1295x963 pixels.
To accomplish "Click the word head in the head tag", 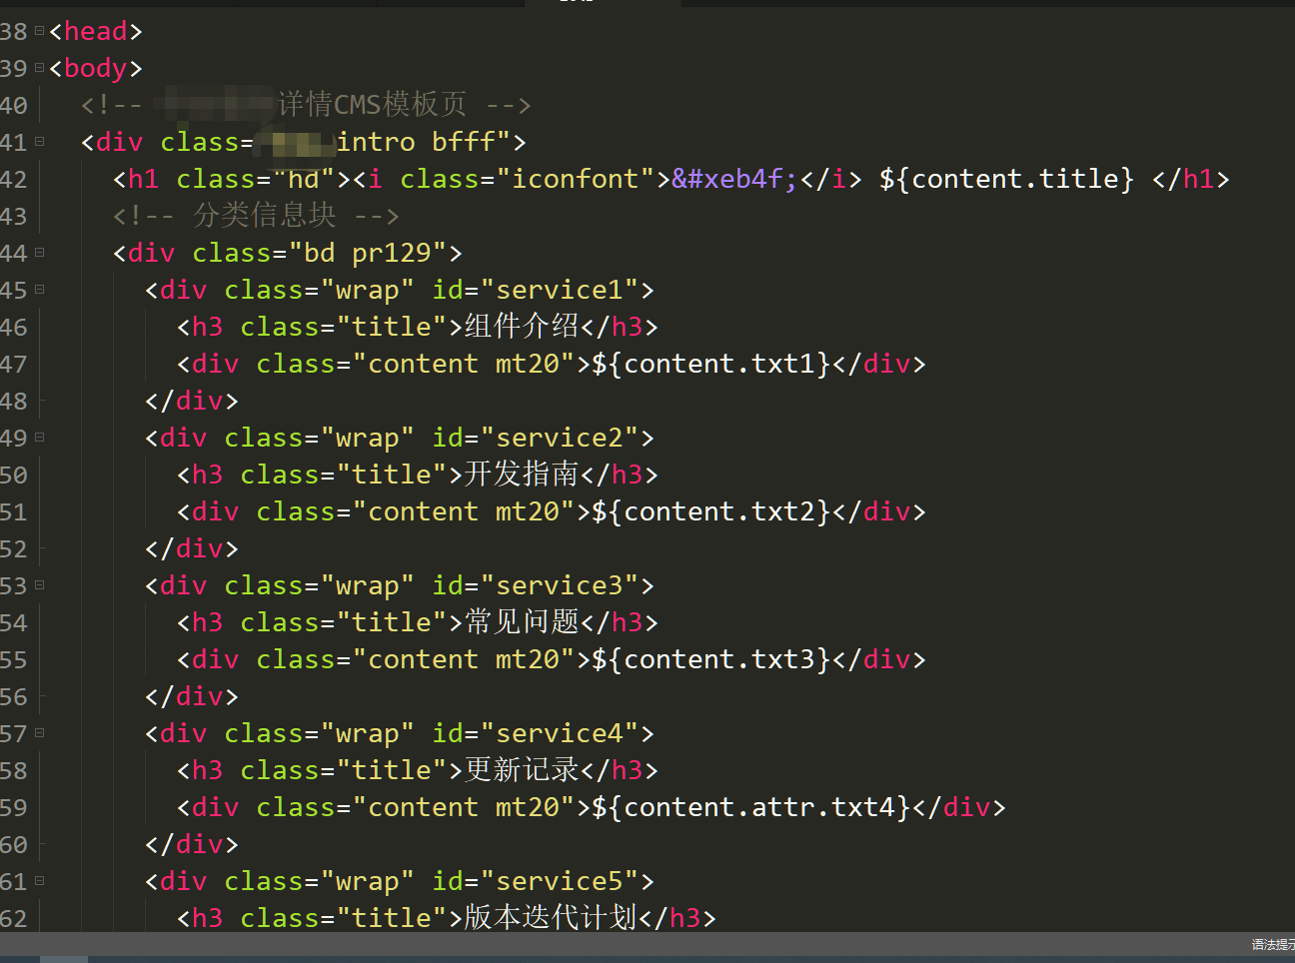I will [96, 31].
